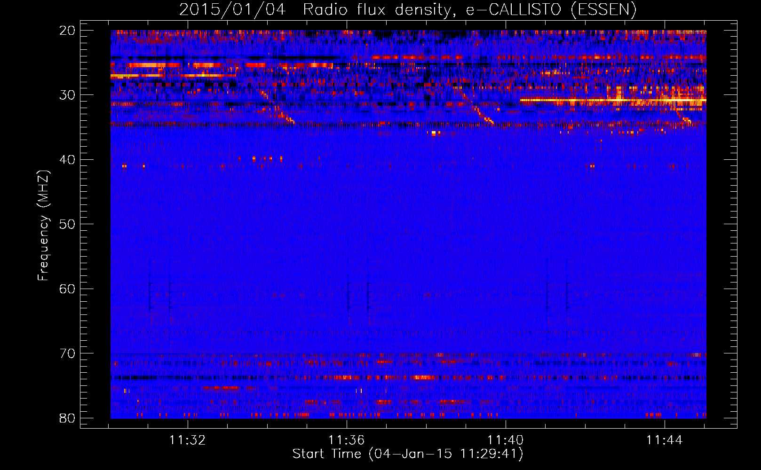Click the 11:44 time tick label
The height and width of the screenshot is (470, 761).
tap(665, 440)
